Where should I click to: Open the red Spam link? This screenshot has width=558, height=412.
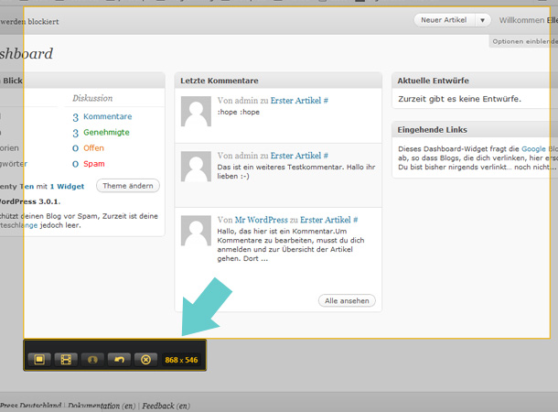(x=94, y=164)
